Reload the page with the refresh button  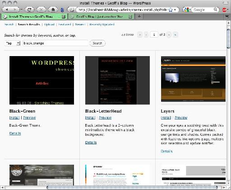[x=29, y=9]
